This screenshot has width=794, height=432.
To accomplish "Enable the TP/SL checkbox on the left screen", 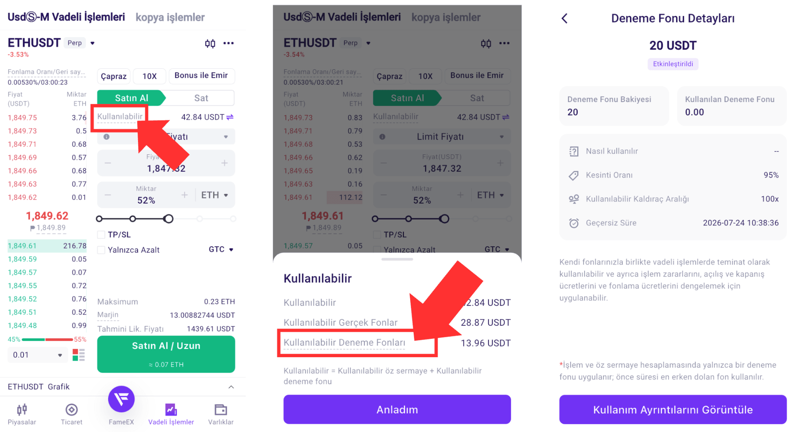I will pos(101,235).
